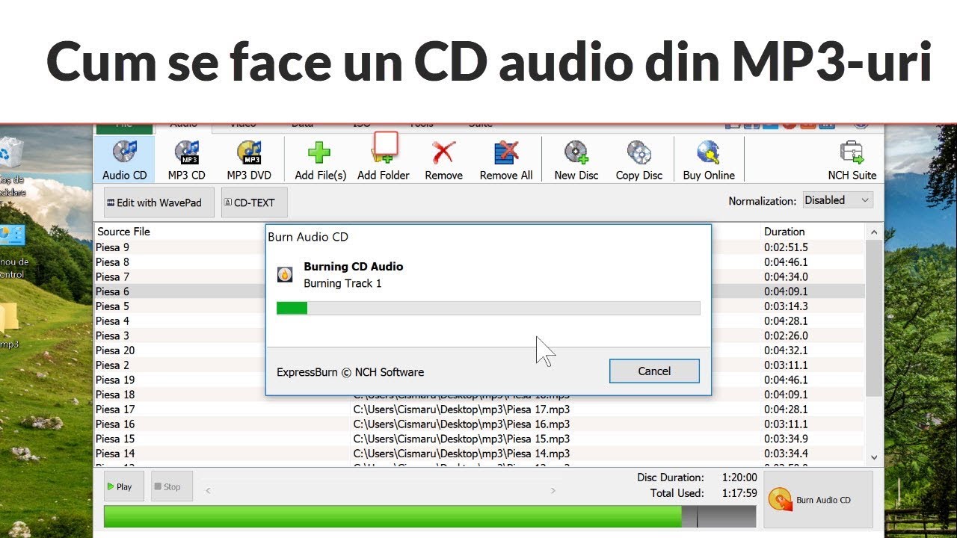Play the selected track

coord(125,486)
